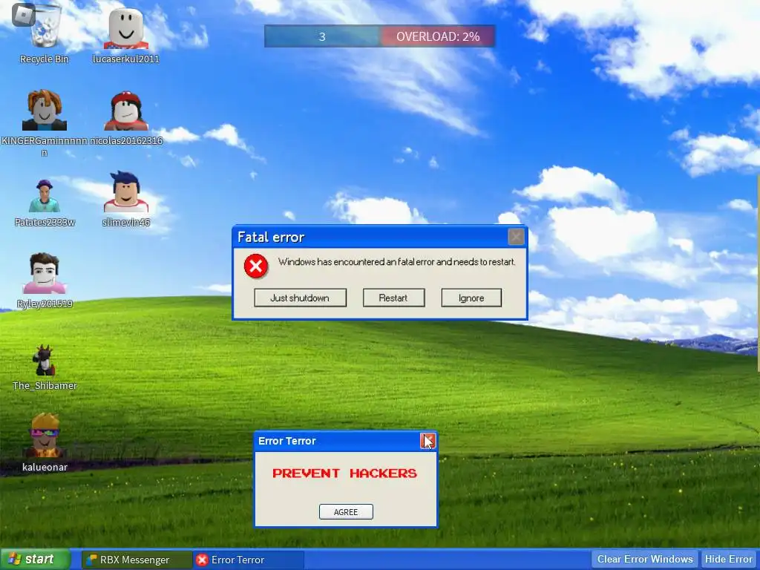Click Hide Error button on taskbar

pyautogui.click(x=729, y=560)
